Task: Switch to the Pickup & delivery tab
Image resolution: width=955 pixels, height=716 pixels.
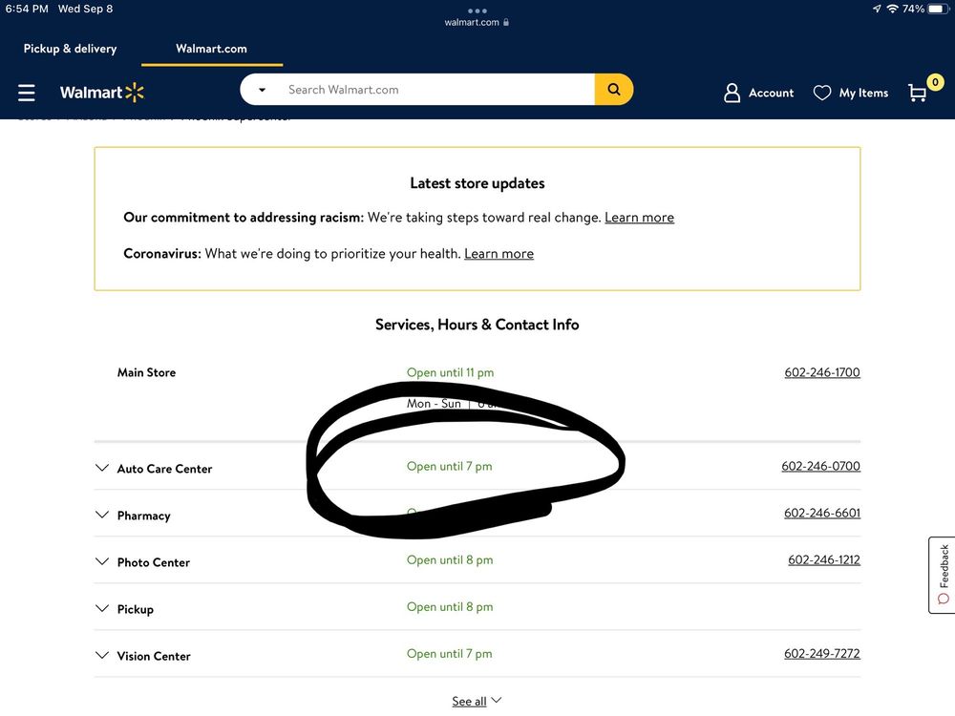Action: click(70, 49)
